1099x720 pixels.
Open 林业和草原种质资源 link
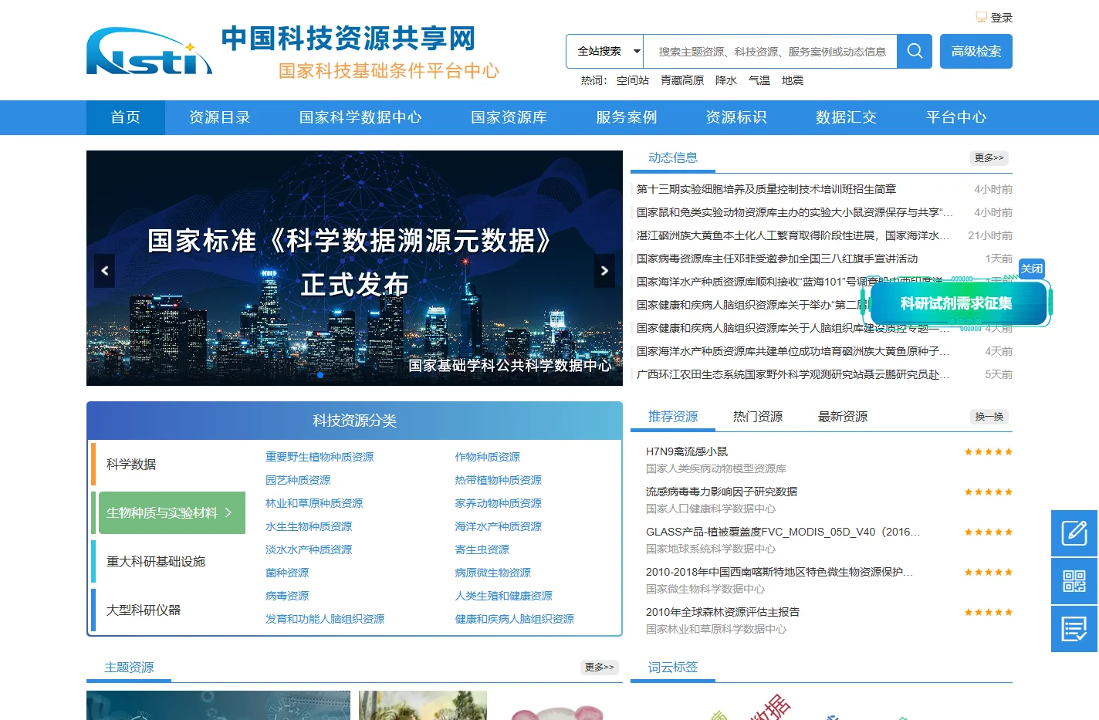coord(314,503)
